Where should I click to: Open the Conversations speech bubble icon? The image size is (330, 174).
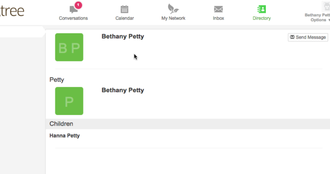[73, 10]
